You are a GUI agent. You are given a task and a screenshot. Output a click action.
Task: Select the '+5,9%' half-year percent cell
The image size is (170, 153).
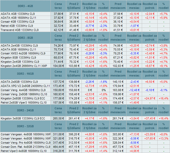tap(164, 18)
